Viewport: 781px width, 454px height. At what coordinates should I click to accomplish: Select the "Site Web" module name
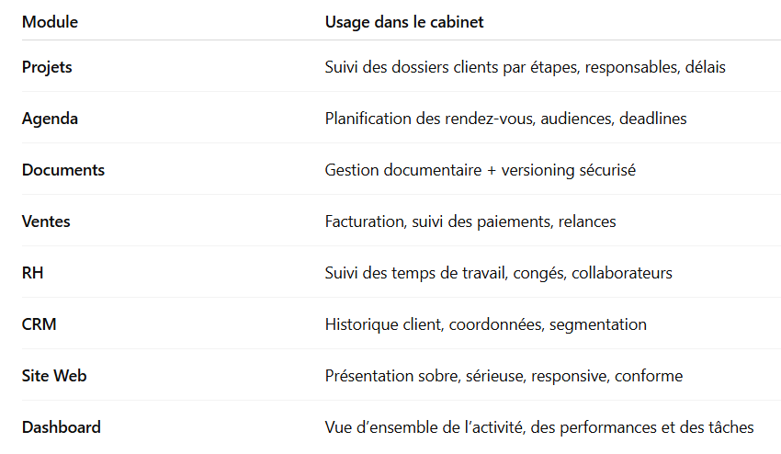[x=54, y=376]
